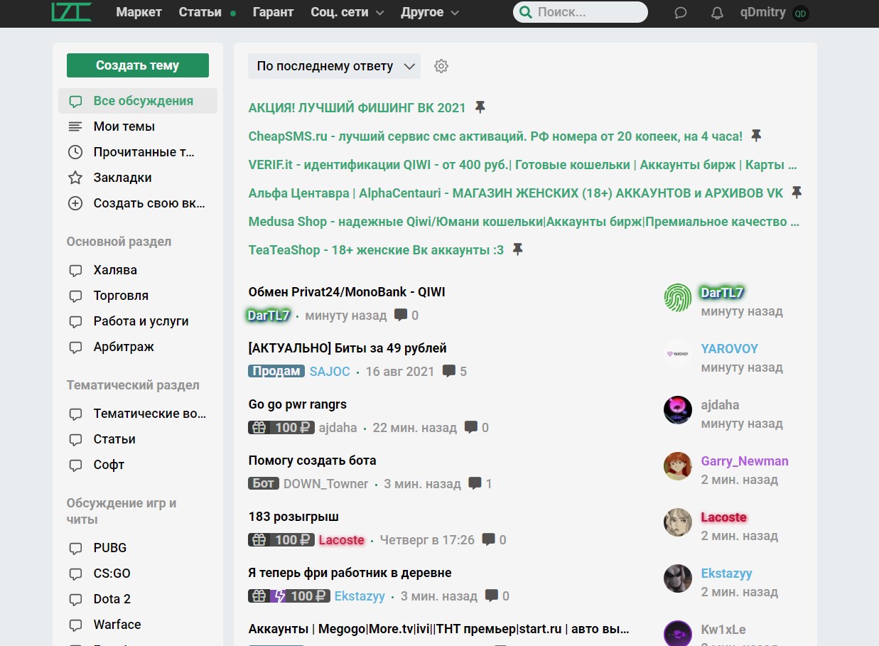
Task: Open the notifications bell icon
Action: pos(717,13)
